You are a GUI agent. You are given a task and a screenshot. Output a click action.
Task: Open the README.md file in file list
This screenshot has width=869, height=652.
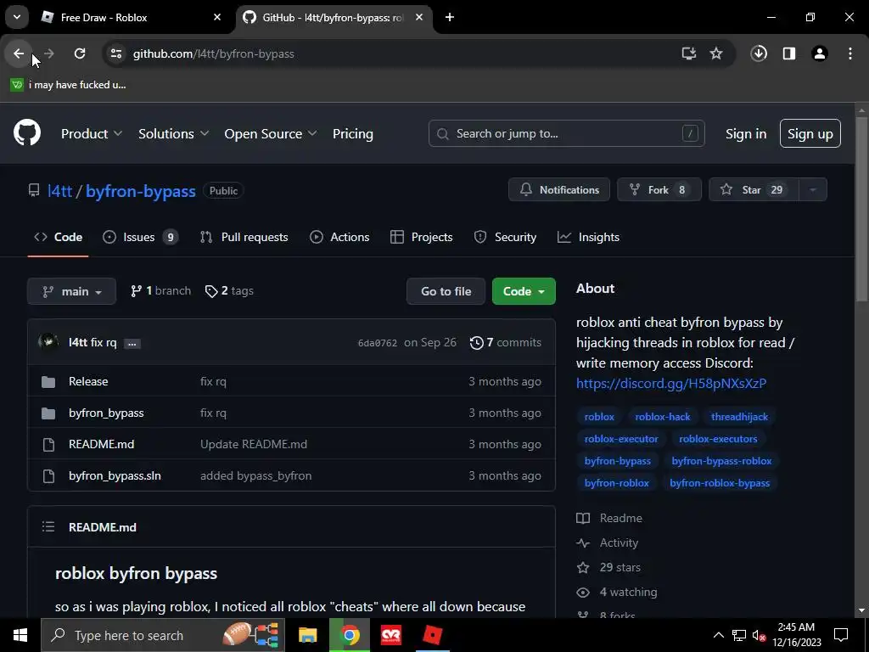102,444
